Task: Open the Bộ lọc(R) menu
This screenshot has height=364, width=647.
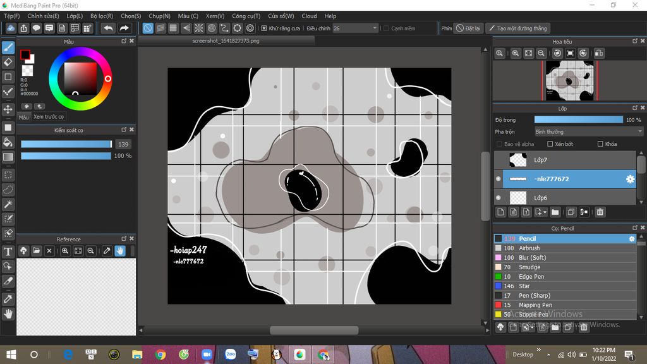Action: [x=102, y=16]
